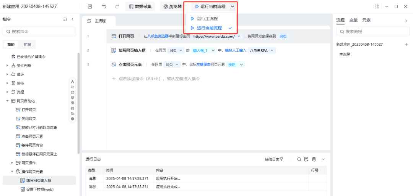Viewport: 413px width, 196px height.
Task: Collapse the 运行日志 panel with the chevron
Action: (x=324, y=159)
